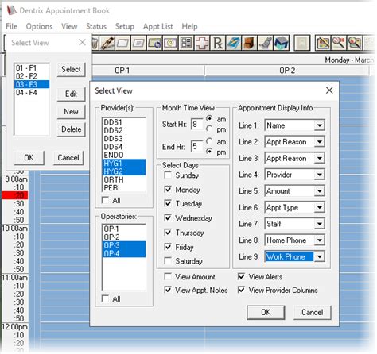Check the Sunday checkbox
Image resolution: width=377 pixels, height=354 pixels.
[x=168, y=175]
